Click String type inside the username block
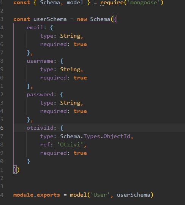185x205 pixels. (70, 70)
